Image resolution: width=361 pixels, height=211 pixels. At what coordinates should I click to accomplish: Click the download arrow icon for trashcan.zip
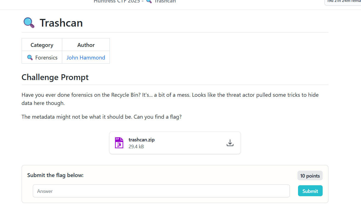[230, 143]
